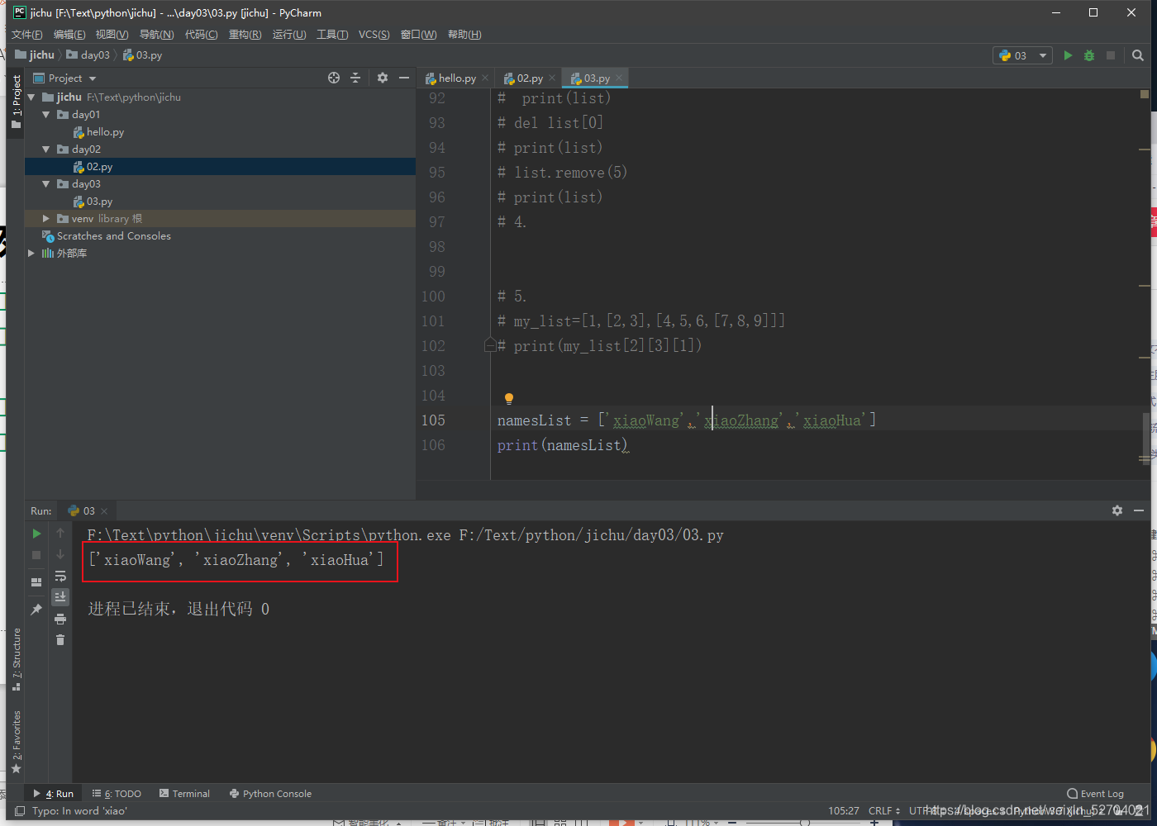This screenshot has width=1157, height=826.
Task: Click CRLF line separator in status bar
Action: 883,811
